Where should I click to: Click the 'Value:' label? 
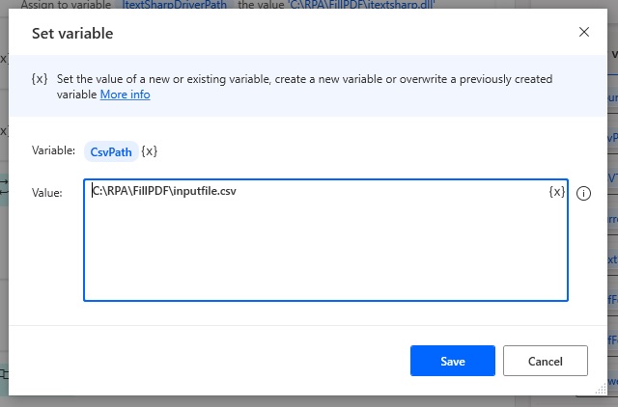click(x=47, y=193)
